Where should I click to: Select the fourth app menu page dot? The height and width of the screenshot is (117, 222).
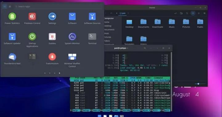tap(60, 73)
